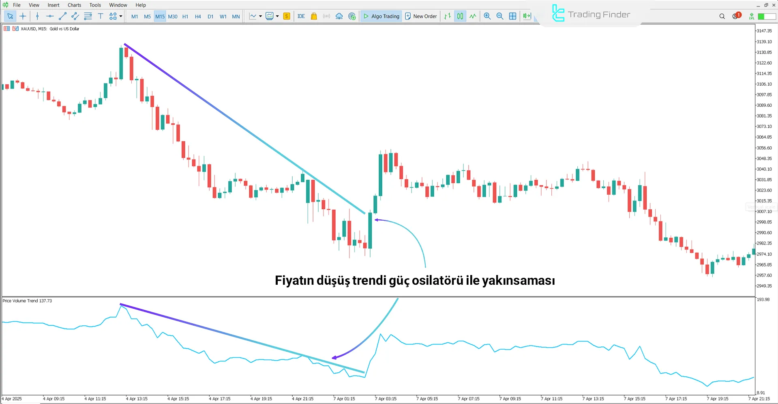Toggle Algo Trading on

tap(381, 16)
